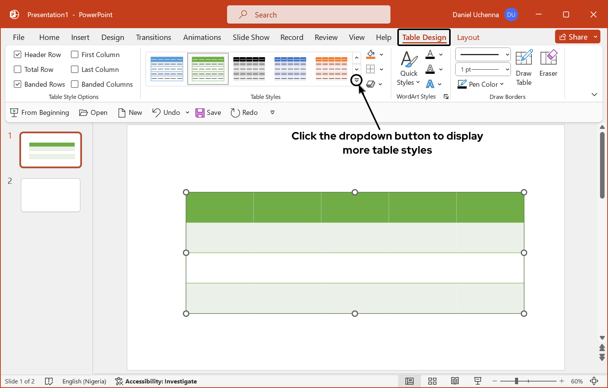
Task: Start slideshow From Beginning
Action: coord(40,113)
